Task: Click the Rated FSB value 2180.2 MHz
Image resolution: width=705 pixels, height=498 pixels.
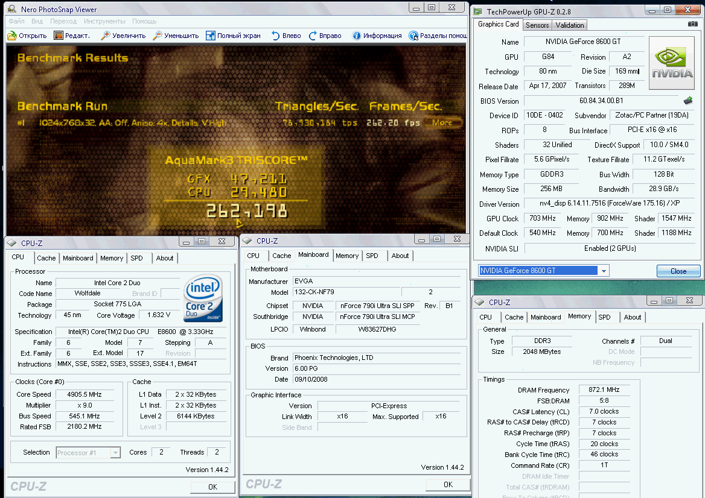Action: pyautogui.click(x=85, y=427)
